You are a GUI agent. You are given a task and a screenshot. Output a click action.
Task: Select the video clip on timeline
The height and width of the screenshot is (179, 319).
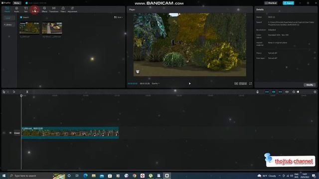(70, 133)
